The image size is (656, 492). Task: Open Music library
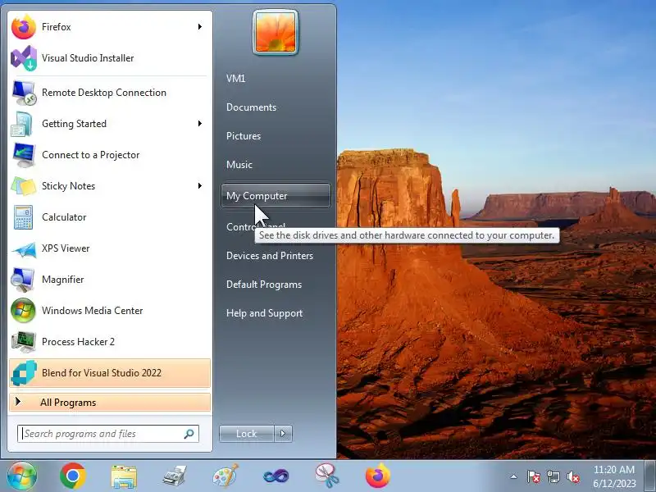[239, 165]
